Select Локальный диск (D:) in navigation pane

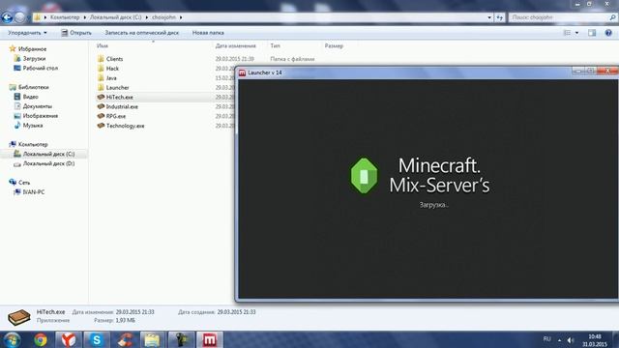[48, 163]
